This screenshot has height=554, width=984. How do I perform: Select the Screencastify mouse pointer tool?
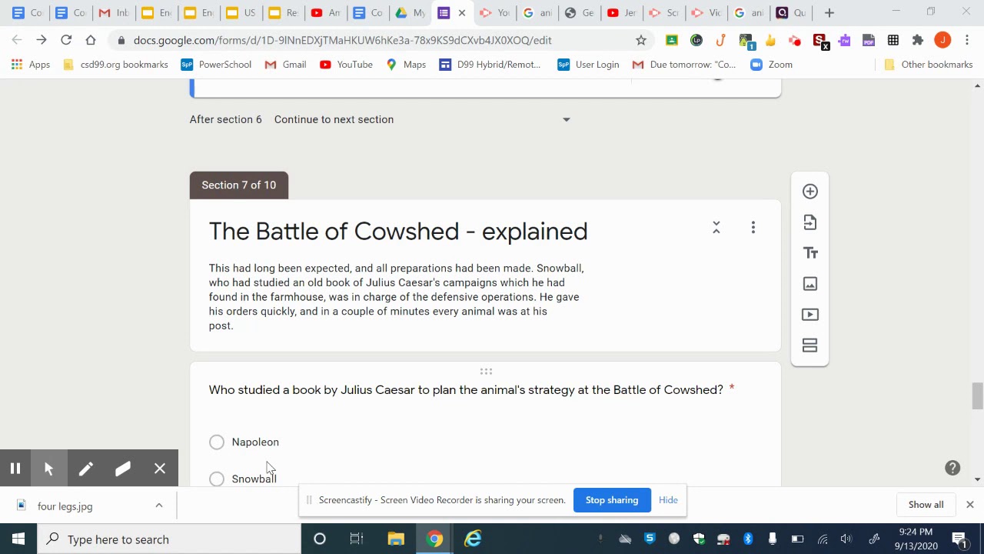tap(49, 469)
